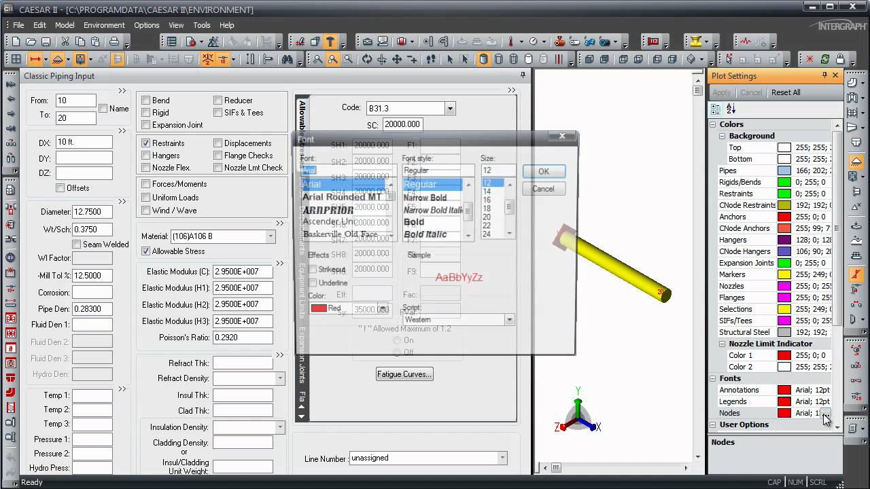Click the orbit rotate view icon
Screen dimensions: 870x489
pyautogui.click(x=366, y=59)
